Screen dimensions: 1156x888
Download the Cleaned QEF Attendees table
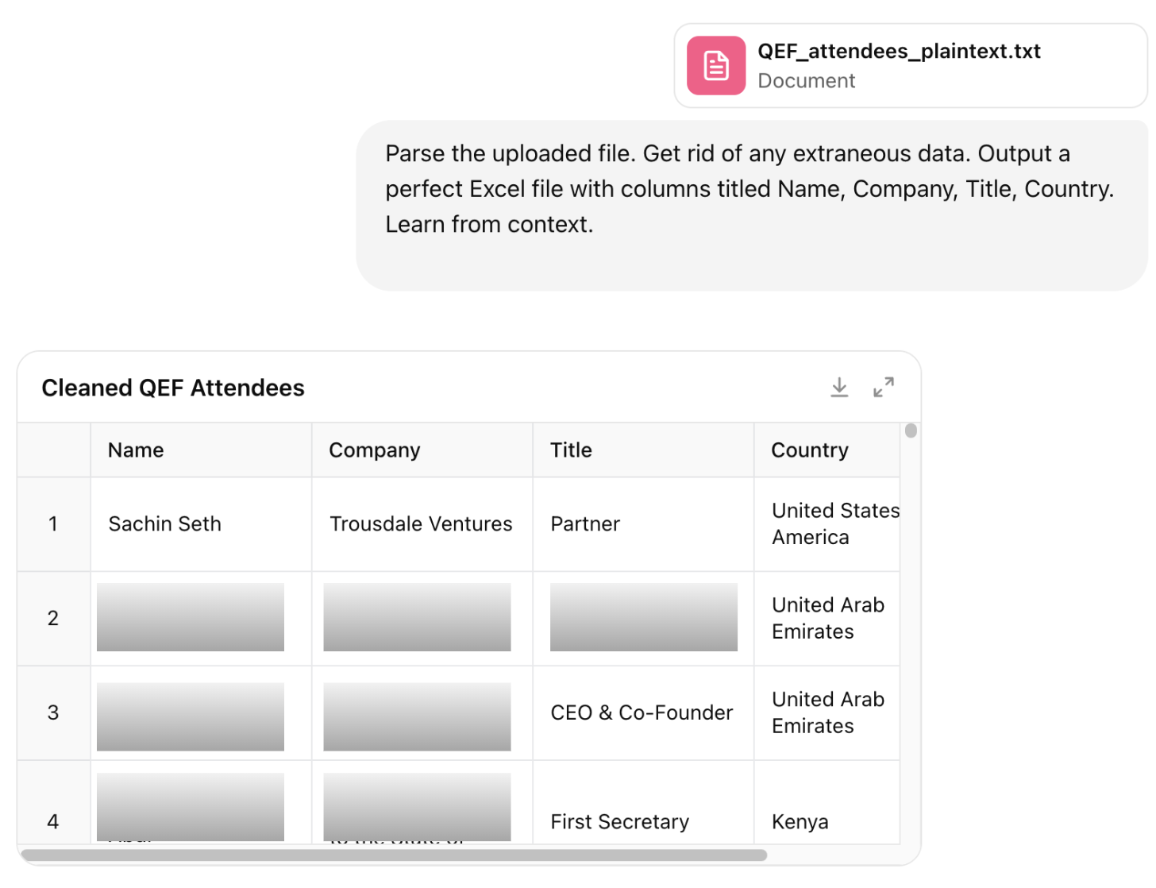tap(839, 388)
